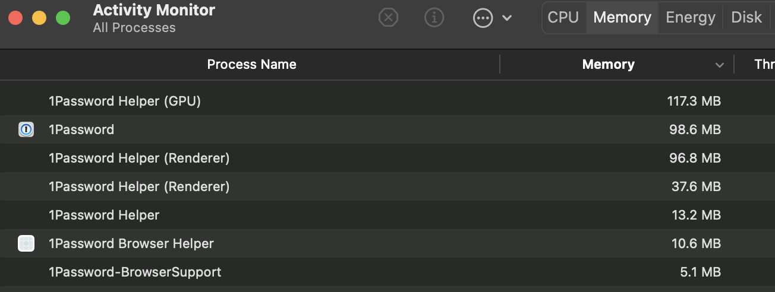The image size is (775, 292).
Task: Minimize the Activity Monitor window
Action: [x=39, y=18]
